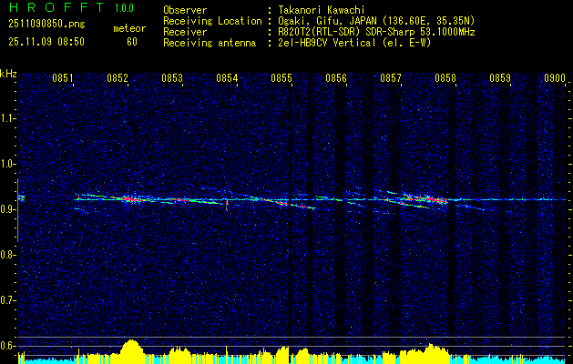Click the meteor label
Screen dimensions: 573x364
click(x=129, y=28)
